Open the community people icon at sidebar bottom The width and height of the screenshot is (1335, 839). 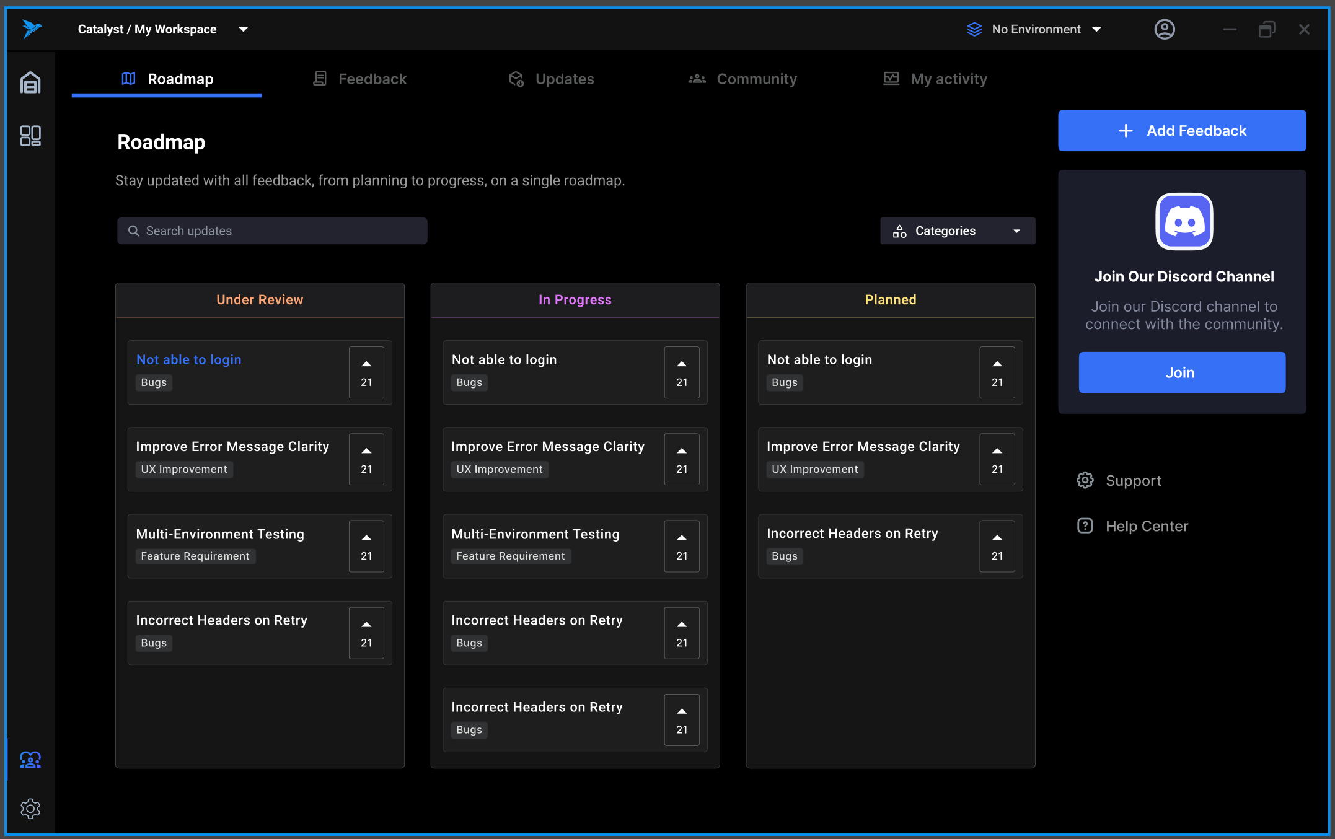tap(30, 759)
